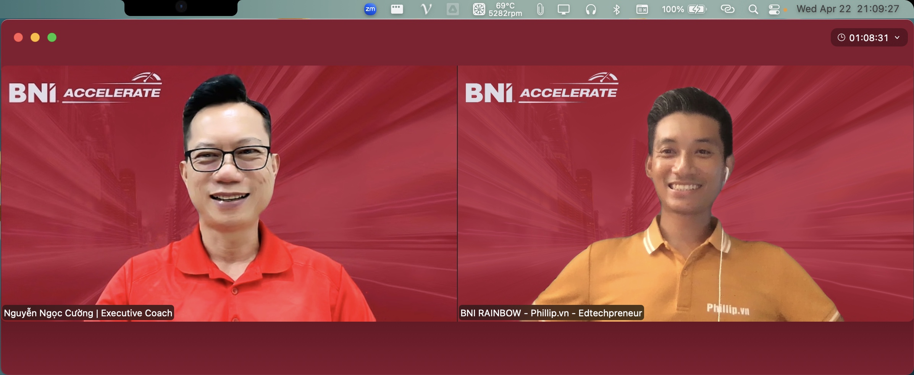The height and width of the screenshot is (375, 914).
Task: Open Spotlight search magnifier icon
Action: (x=753, y=9)
